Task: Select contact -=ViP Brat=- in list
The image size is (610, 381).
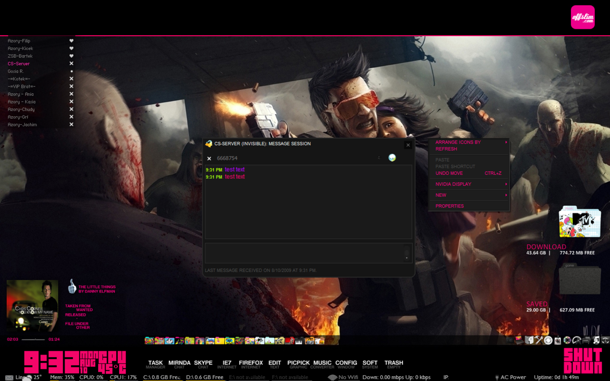Action: pyautogui.click(x=22, y=86)
